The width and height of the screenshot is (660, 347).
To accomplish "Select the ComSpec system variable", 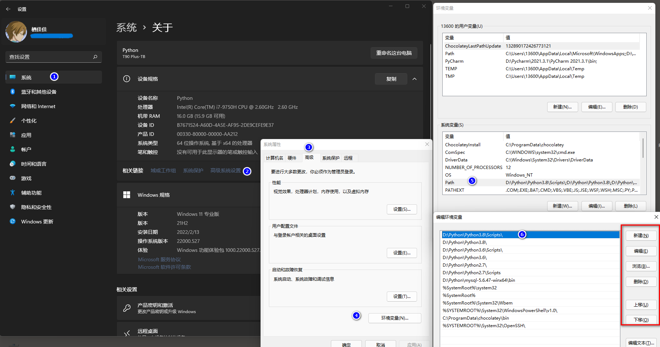I will [x=541, y=152].
